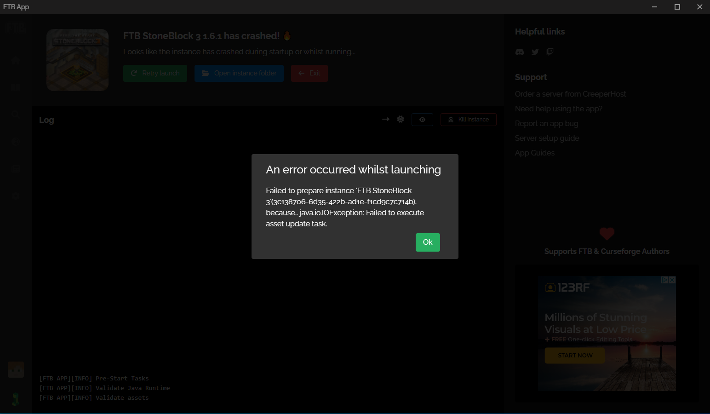The image size is (710, 414).
Task: Exit the crash screen
Action: [309, 73]
